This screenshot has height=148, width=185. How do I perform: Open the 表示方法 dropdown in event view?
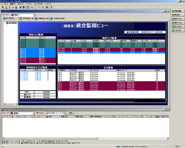65,113
